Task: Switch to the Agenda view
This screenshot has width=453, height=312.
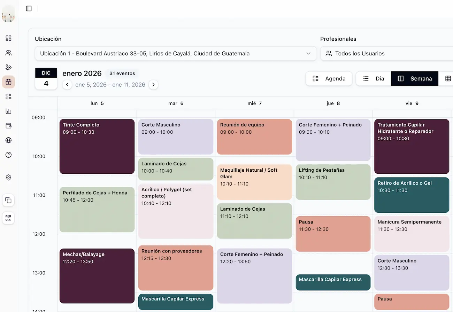Action: pyautogui.click(x=329, y=79)
